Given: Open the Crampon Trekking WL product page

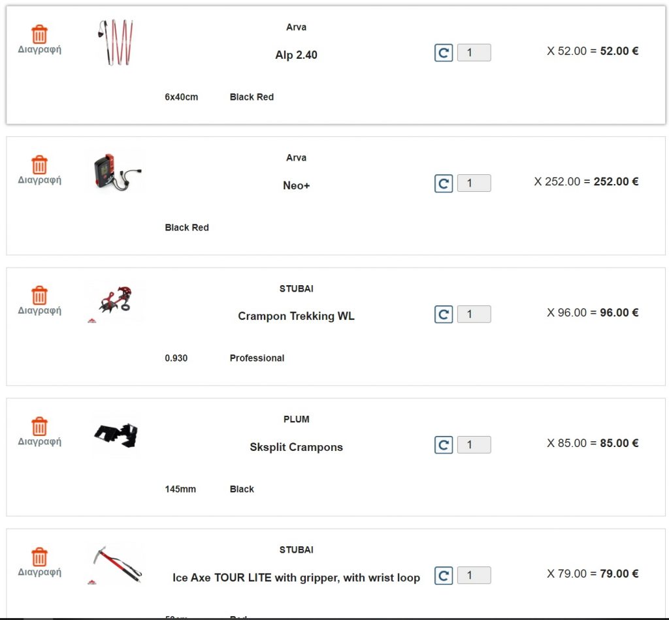Looking at the screenshot, I should (x=296, y=316).
